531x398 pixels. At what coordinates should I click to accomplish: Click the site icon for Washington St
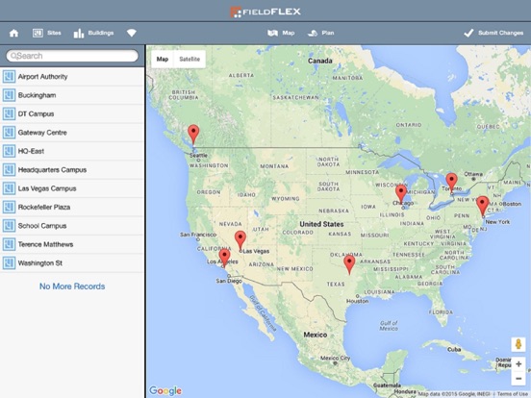click(x=9, y=262)
